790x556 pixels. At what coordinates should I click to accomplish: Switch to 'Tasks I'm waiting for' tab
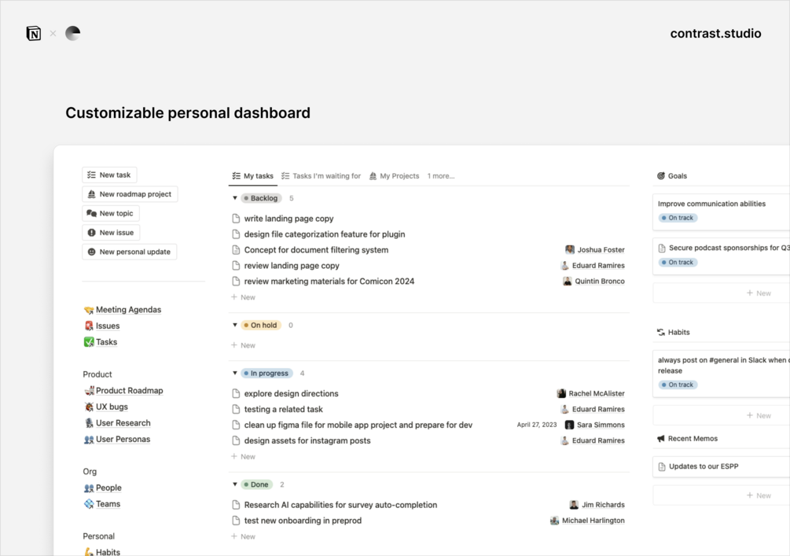(x=321, y=176)
